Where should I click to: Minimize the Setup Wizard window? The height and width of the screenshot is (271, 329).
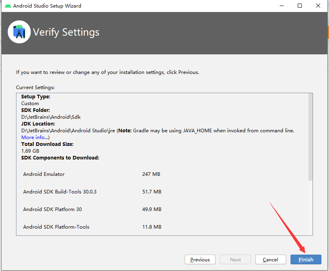(x=282, y=6)
